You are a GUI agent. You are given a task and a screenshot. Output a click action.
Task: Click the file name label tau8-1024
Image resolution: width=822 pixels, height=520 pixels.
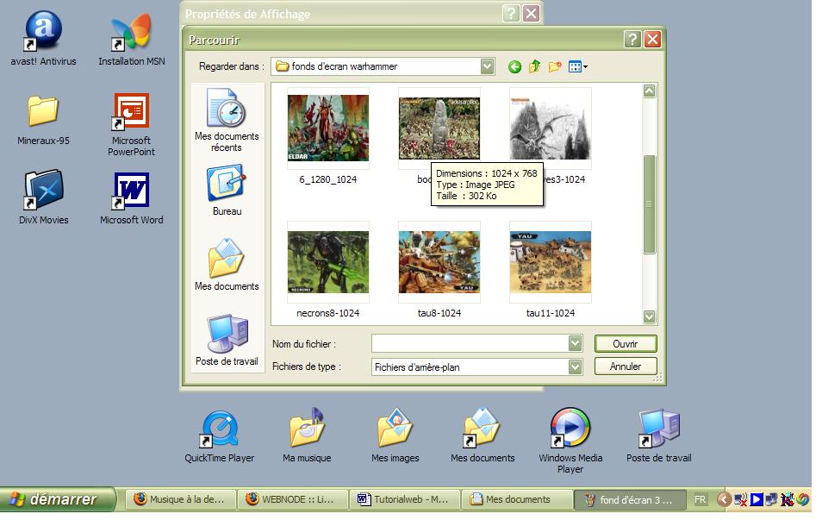[439, 313]
